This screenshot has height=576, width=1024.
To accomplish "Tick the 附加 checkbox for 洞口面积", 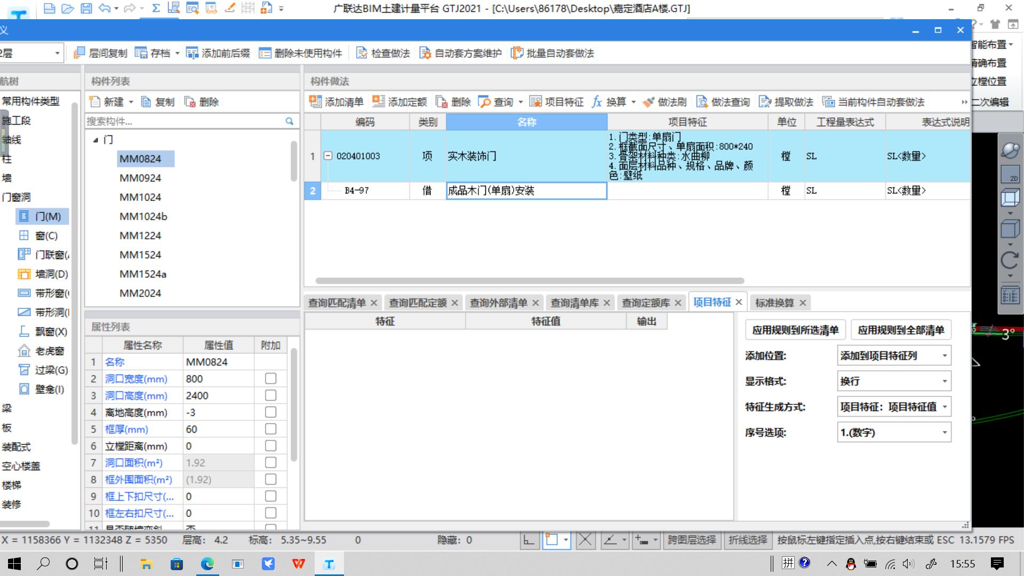I will coord(270,462).
